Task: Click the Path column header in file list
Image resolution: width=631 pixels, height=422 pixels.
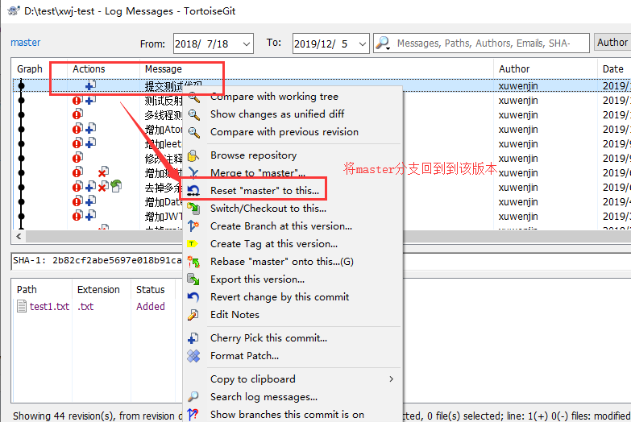Action: (27, 290)
